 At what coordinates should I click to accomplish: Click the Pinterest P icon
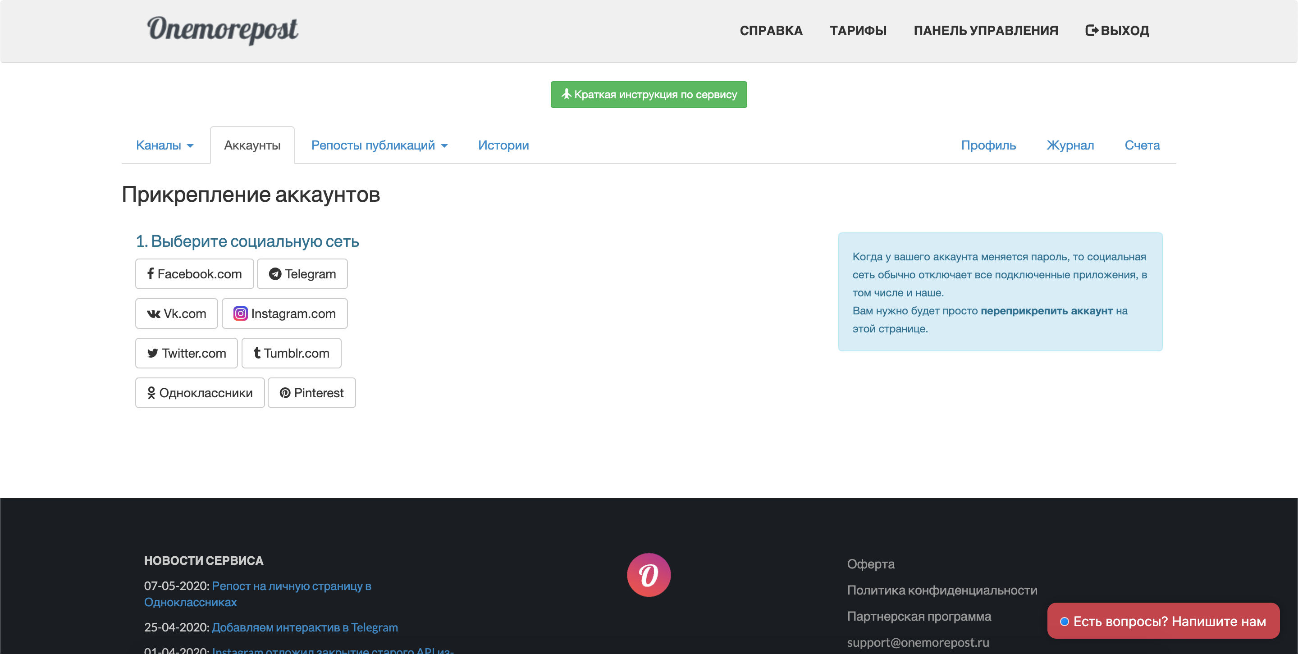pyautogui.click(x=285, y=393)
